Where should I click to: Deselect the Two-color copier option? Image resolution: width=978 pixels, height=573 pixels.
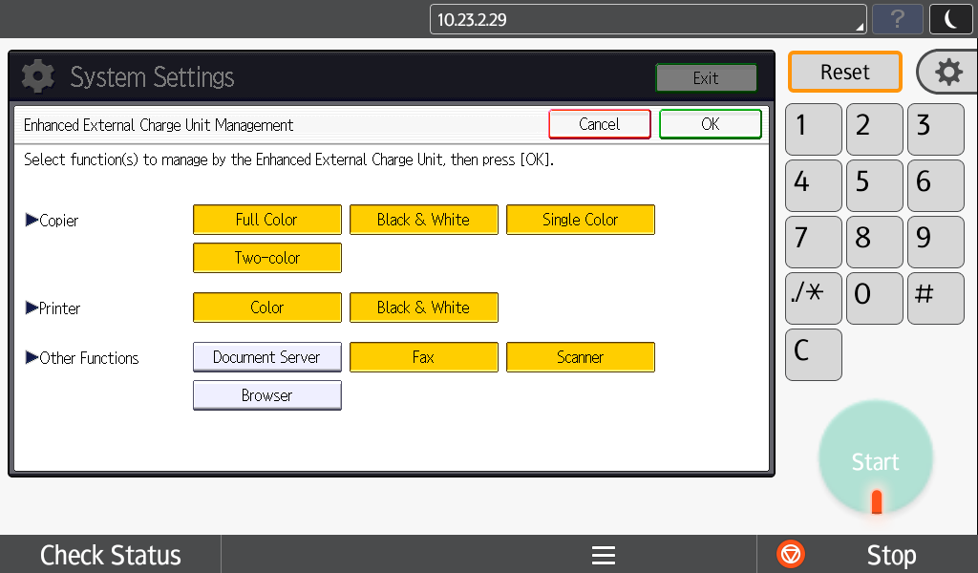[267, 257]
